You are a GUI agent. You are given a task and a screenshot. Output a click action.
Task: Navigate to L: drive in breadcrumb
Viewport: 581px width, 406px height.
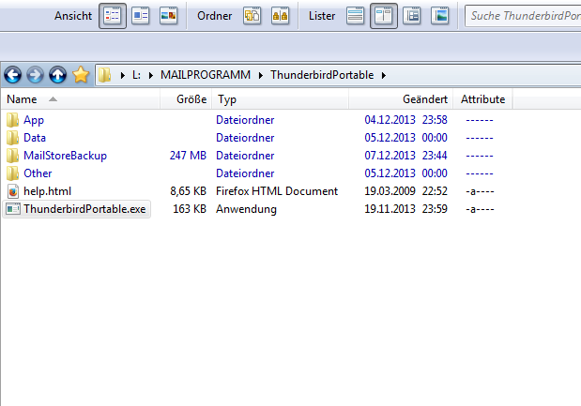click(136, 75)
